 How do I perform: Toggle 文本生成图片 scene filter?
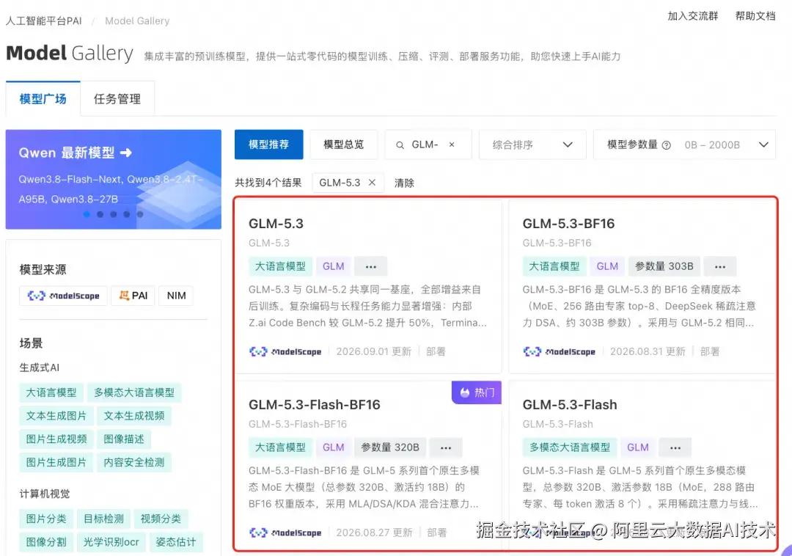pos(56,416)
